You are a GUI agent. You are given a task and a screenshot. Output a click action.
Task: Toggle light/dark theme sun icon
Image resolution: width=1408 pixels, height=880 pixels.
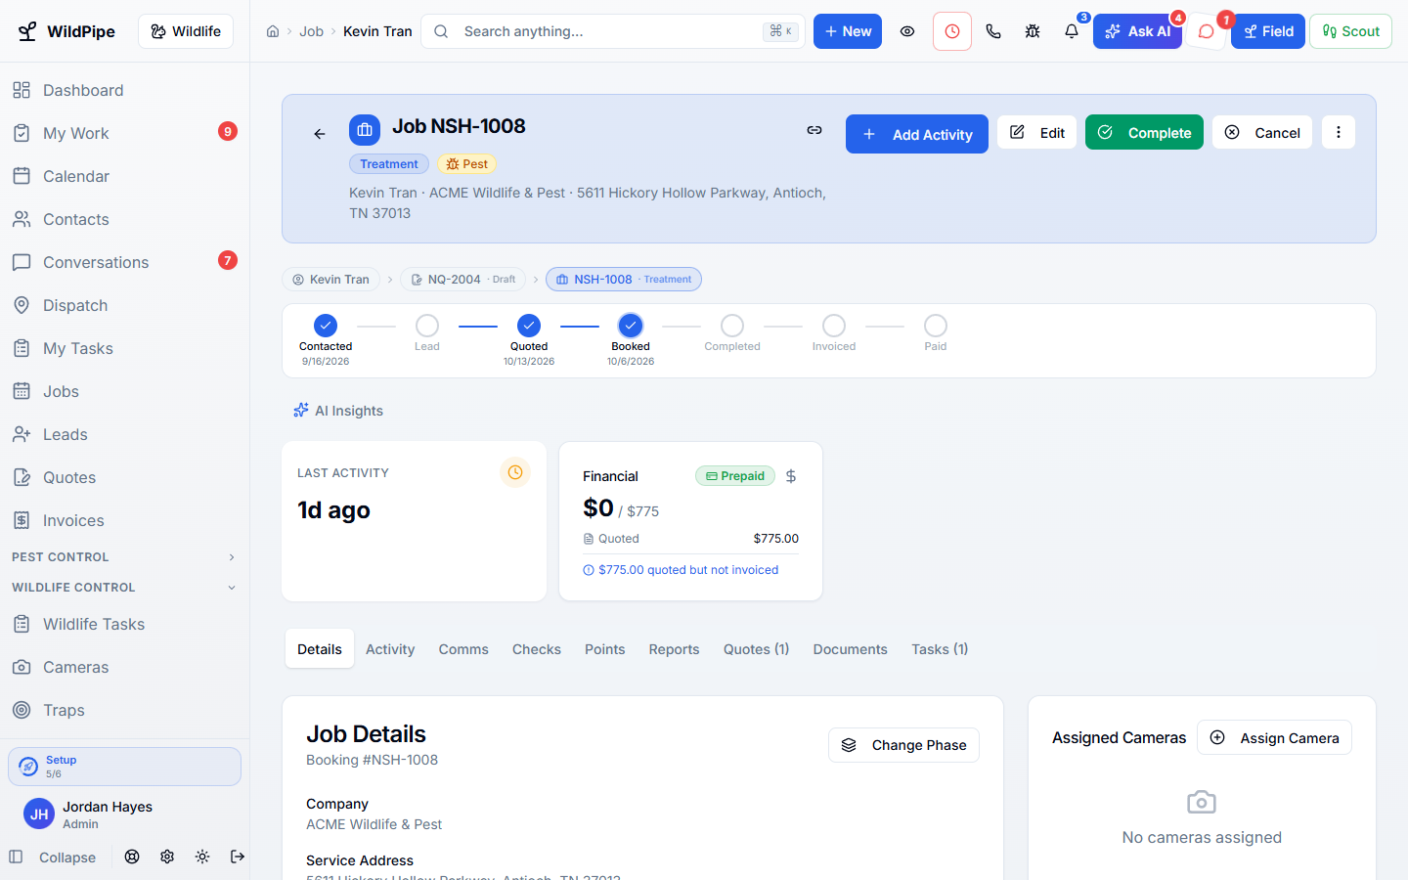tap(202, 857)
